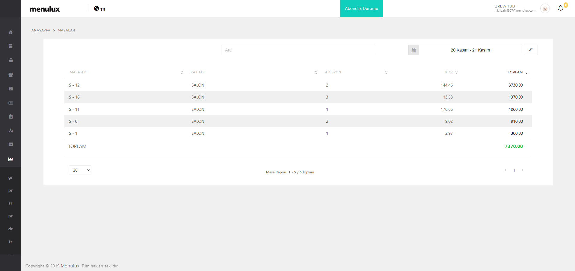This screenshot has width=575, height=271.
Task: Open the 'gr' sidebar menu item
Action: pyautogui.click(x=10, y=178)
